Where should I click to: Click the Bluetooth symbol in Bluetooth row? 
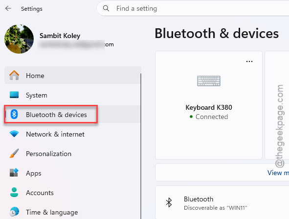tap(169, 202)
